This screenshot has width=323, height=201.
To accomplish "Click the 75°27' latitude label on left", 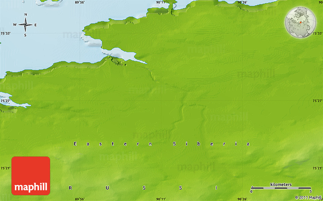I will click(5, 101).
